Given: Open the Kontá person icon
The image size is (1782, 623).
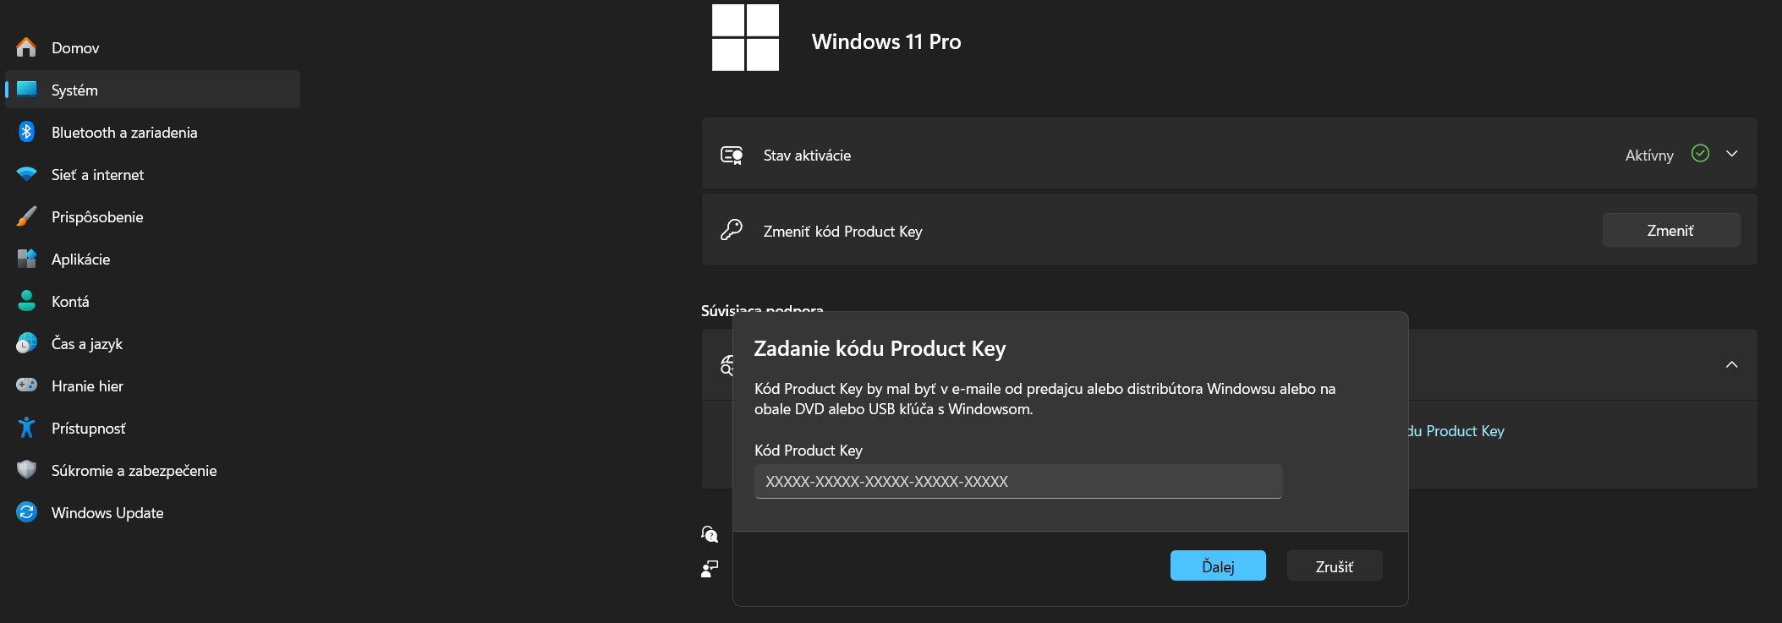Looking at the screenshot, I should (26, 301).
